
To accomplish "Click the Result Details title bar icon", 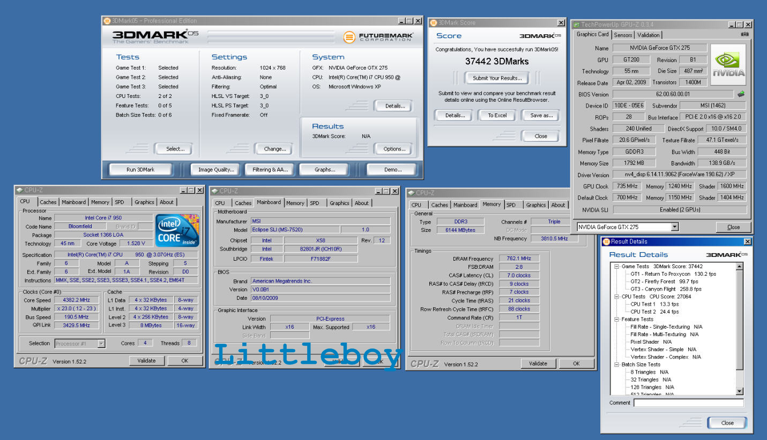I will coord(606,241).
